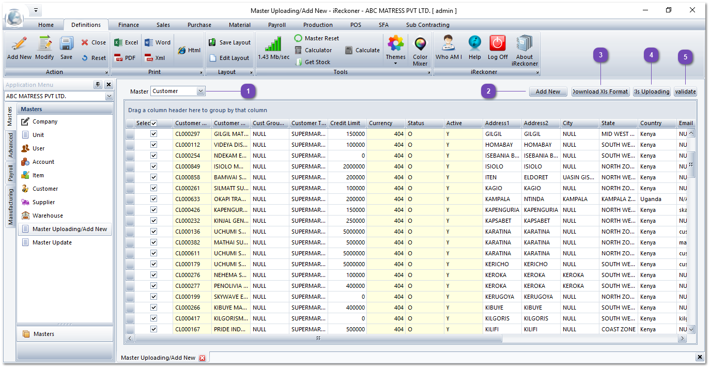Click the Save floppy disk icon
Viewport: 710px width, 368px height.
click(x=66, y=45)
